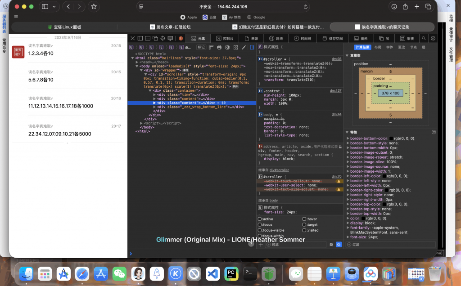Switch to the 控制台 console tab
461x286 pixels.
pos(225,39)
